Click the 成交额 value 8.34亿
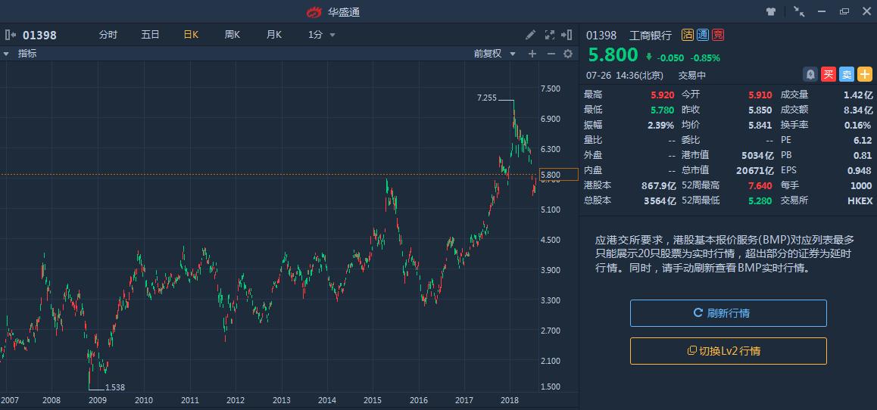Image resolution: width=877 pixels, height=410 pixels. click(858, 110)
